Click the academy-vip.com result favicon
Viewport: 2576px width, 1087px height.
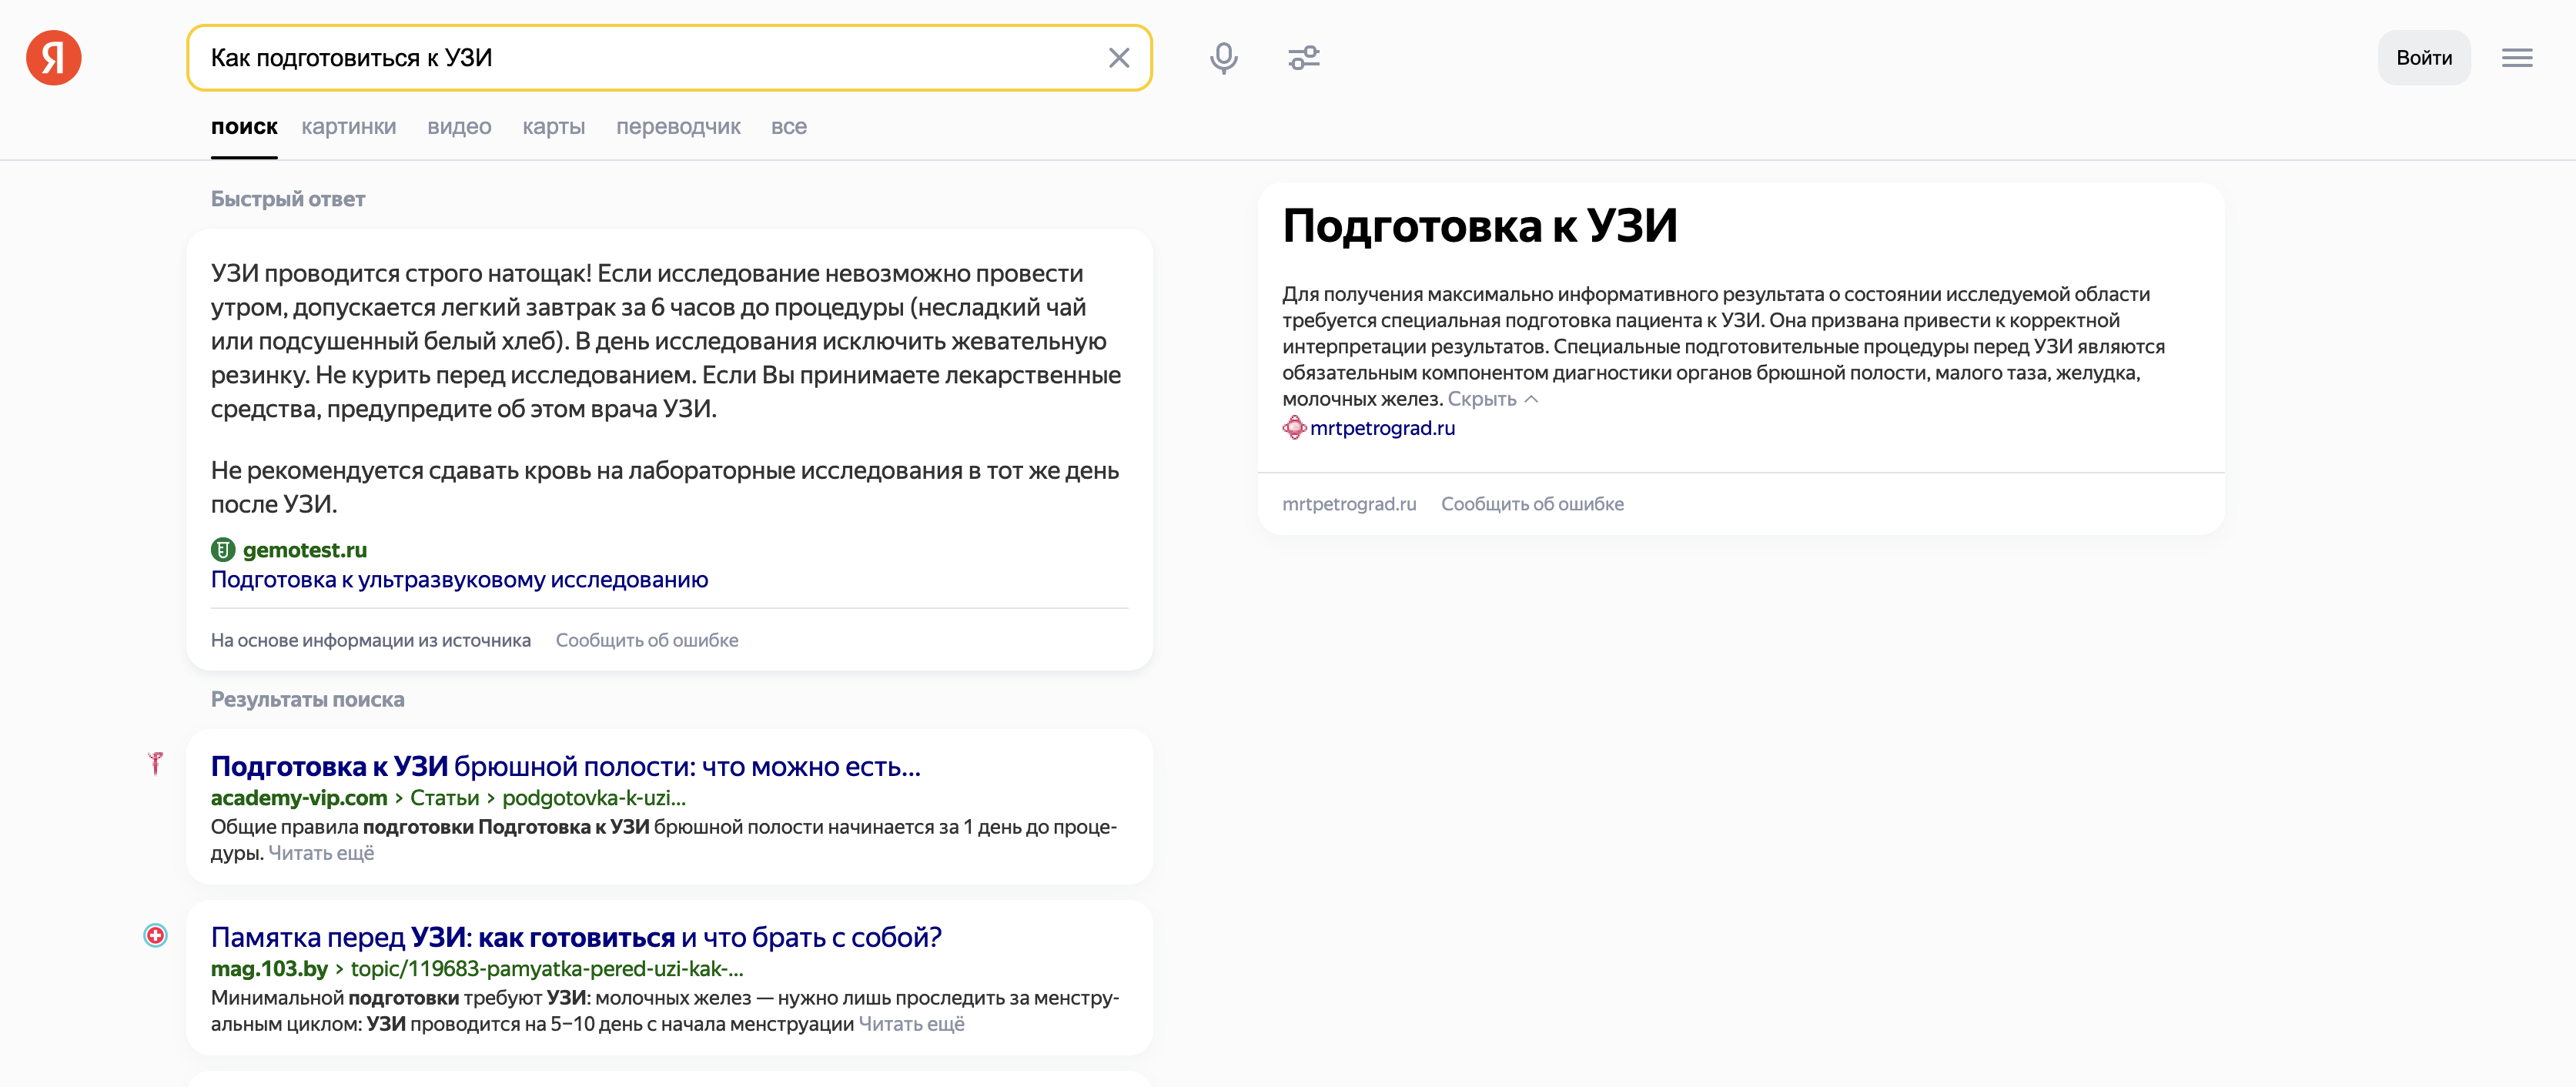[156, 764]
